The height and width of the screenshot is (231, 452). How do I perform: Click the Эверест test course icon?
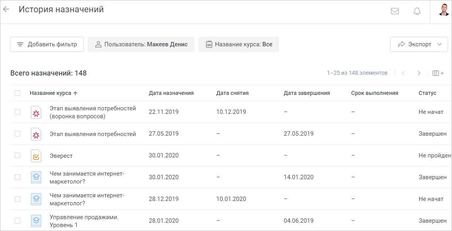click(37, 156)
